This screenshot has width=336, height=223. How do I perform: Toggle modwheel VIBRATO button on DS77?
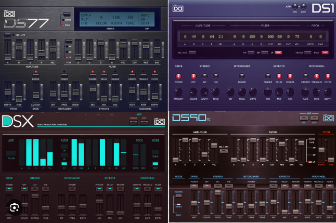(x=132, y=75)
